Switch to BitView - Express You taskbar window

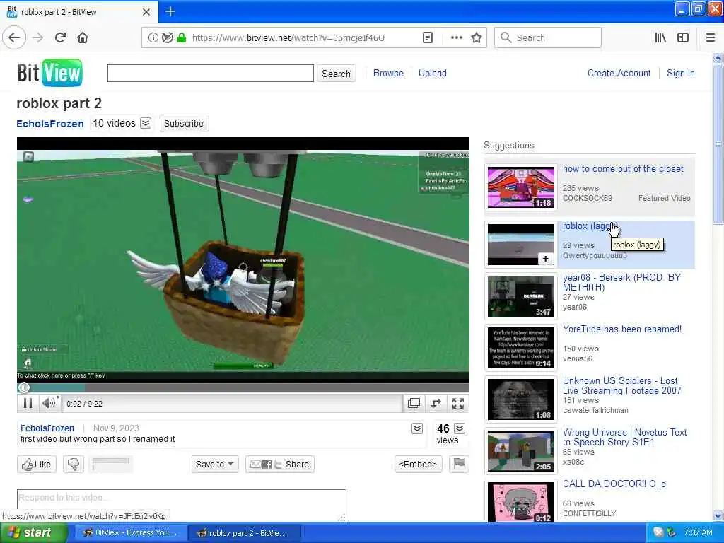[x=130, y=533]
